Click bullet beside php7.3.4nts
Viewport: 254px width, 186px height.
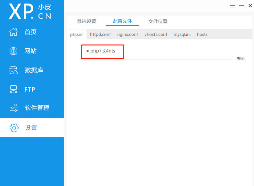88,51
